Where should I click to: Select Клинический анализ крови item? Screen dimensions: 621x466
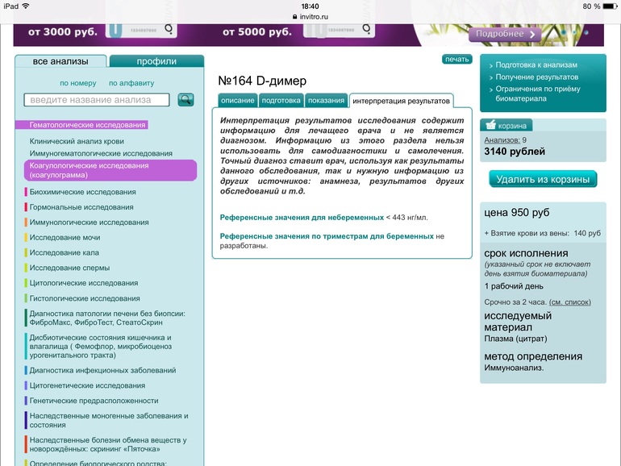point(77,141)
